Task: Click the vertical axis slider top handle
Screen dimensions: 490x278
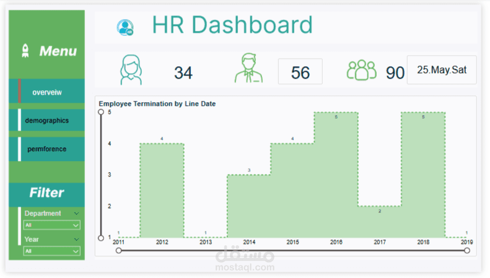Action: coord(101,112)
